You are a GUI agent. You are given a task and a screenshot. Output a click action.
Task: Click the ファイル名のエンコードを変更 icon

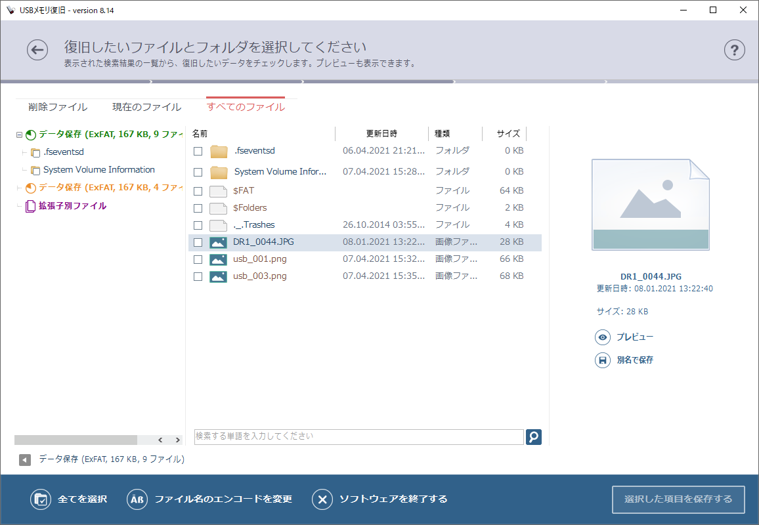click(x=137, y=499)
